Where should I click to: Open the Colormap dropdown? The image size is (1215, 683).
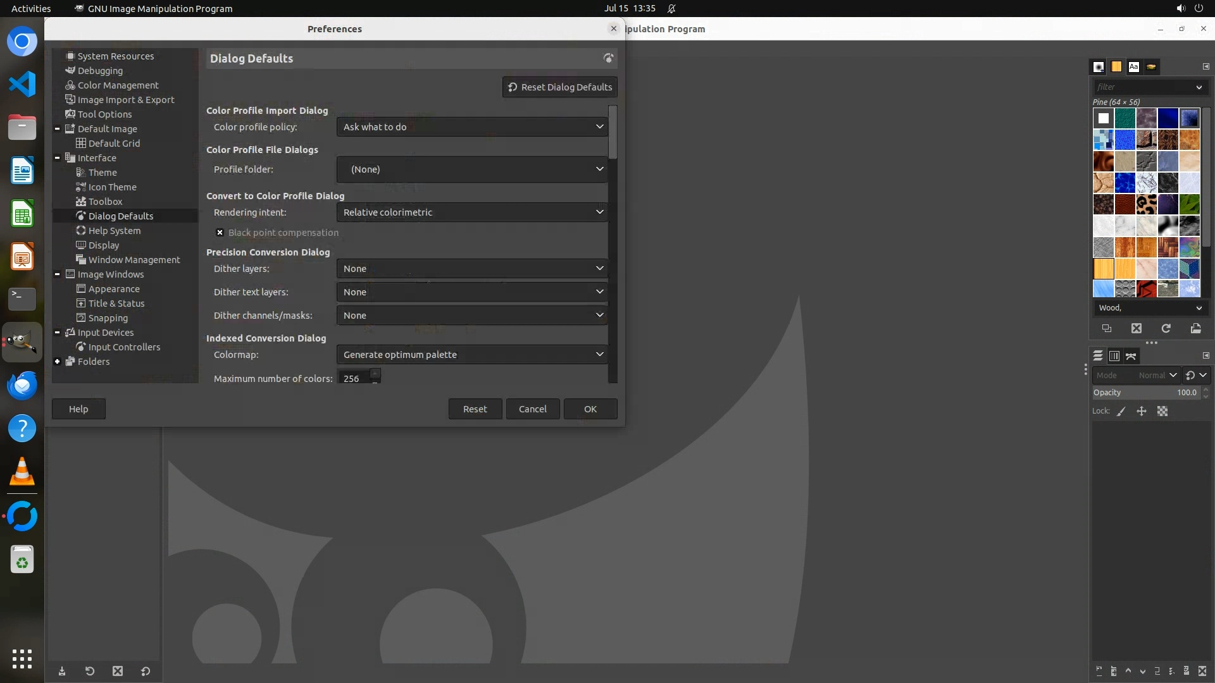click(472, 355)
